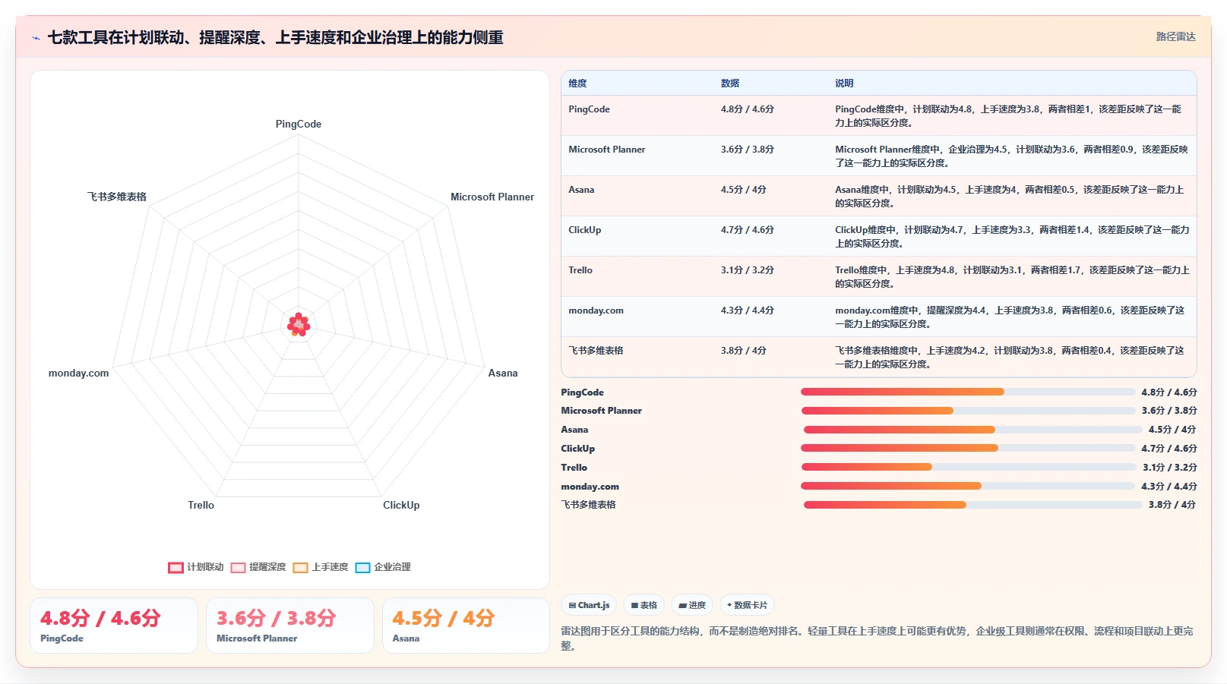Click the PingCode description text in the table
1227x684 pixels.
pyautogui.click(x=1008, y=116)
